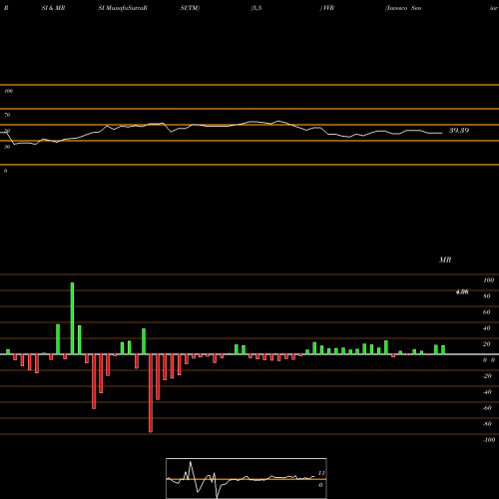Click the RSI axis label 100

(8, 91)
